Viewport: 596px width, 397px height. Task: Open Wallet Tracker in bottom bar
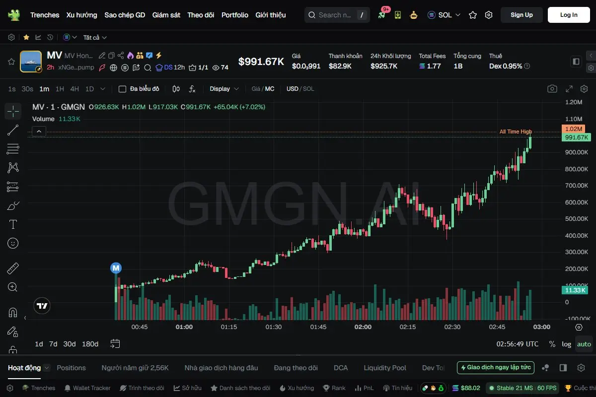[87, 388]
